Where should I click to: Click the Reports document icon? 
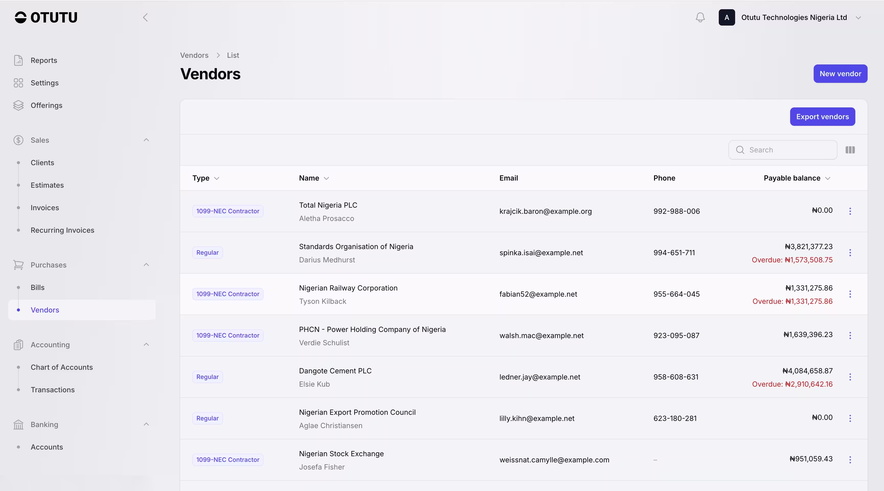pos(18,60)
